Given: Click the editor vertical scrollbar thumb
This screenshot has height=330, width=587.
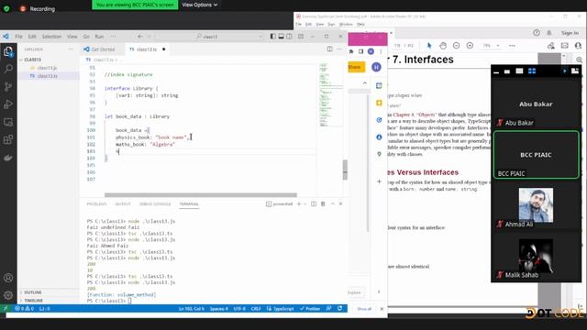Looking at the screenshot, I should [x=345, y=170].
